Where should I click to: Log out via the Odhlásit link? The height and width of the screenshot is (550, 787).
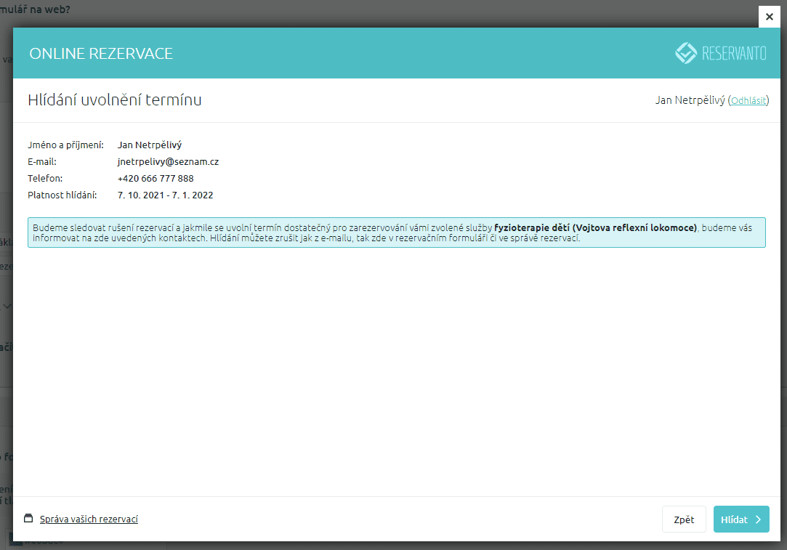(748, 101)
